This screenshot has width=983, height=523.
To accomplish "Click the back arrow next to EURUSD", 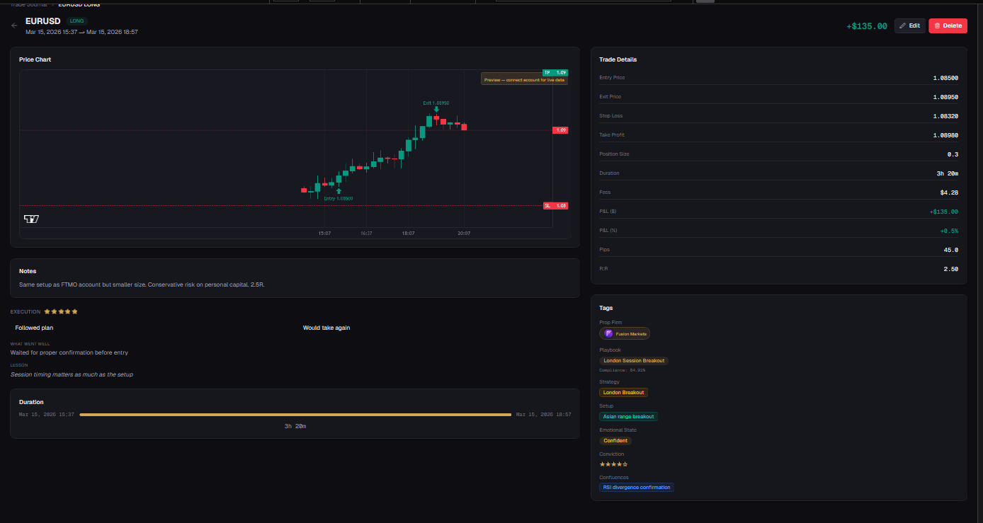I will coord(13,25).
